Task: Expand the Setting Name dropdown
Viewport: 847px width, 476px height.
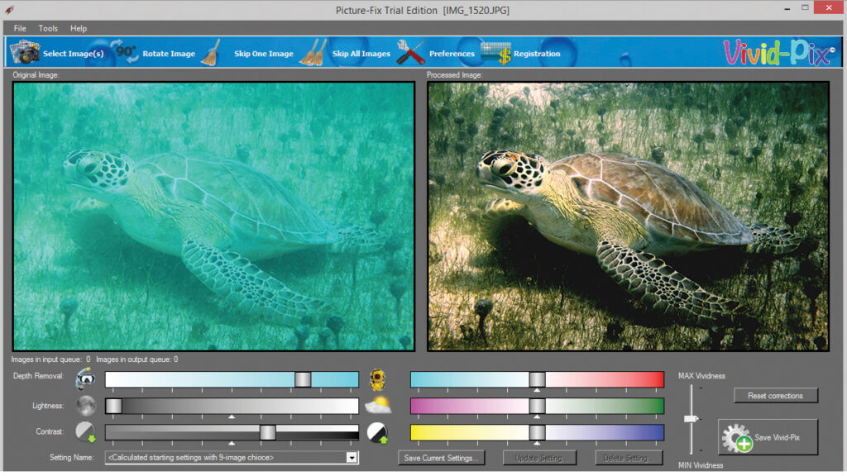Action: click(352, 457)
